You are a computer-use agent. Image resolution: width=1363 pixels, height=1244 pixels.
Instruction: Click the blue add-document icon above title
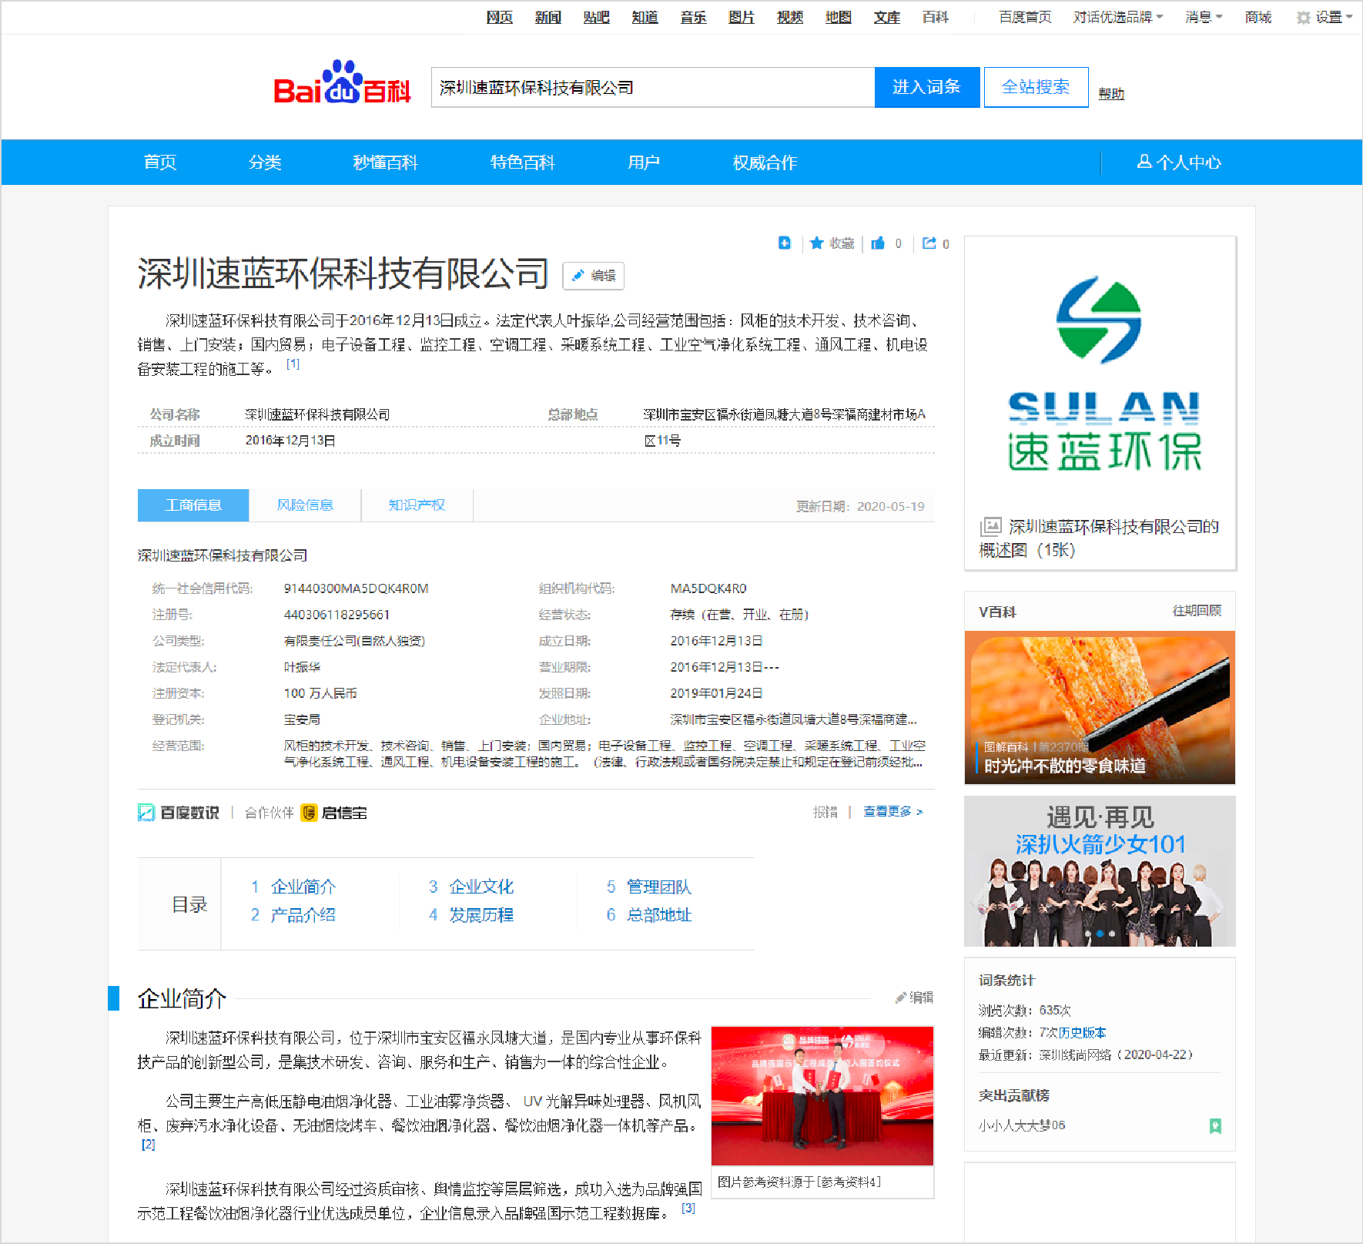click(x=784, y=243)
